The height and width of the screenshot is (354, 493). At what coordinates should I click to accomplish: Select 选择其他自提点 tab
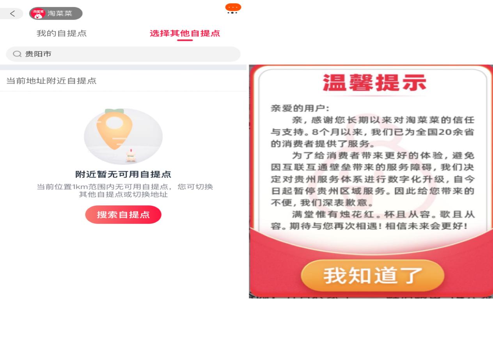(185, 33)
